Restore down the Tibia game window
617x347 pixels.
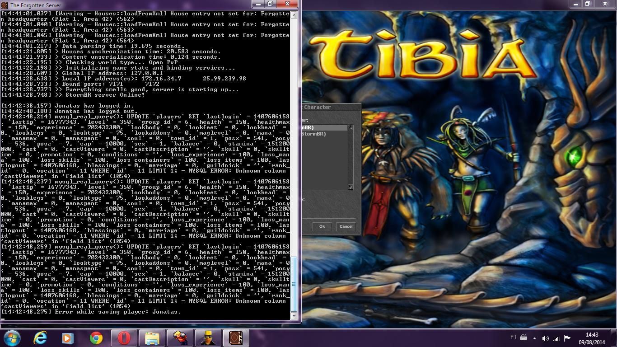(x=587, y=4)
